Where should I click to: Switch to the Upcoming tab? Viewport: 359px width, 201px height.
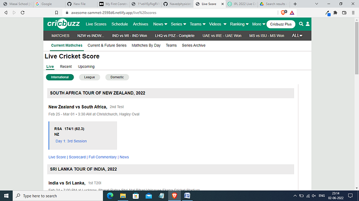pos(86,67)
